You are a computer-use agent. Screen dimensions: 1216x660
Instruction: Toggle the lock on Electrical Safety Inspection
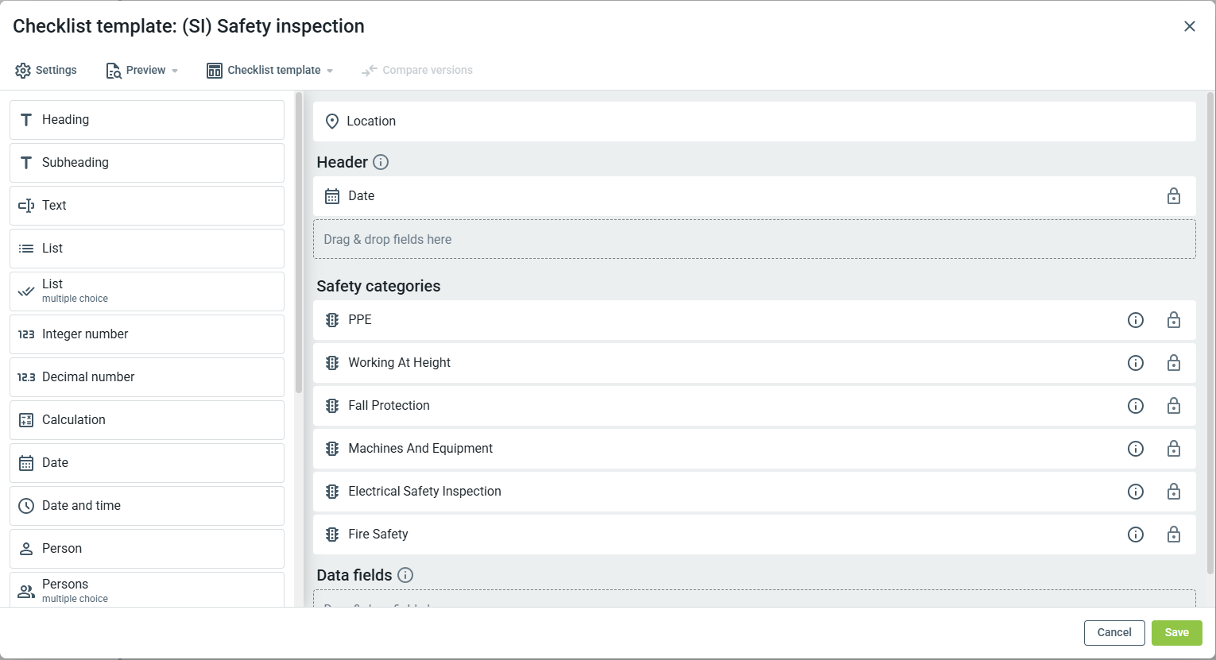[1174, 492]
